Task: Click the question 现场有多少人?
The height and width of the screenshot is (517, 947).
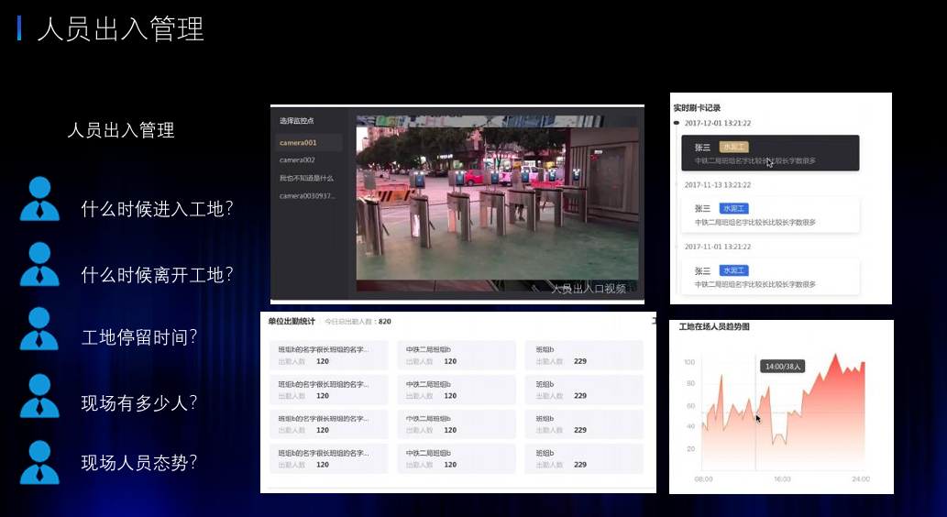Action: (x=139, y=402)
